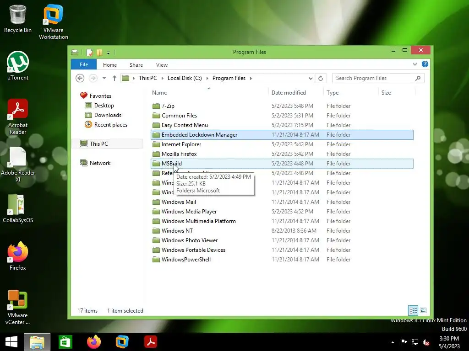469x351 pixels.
Task: Select the Windows Mail folder
Action: point(282,202)
